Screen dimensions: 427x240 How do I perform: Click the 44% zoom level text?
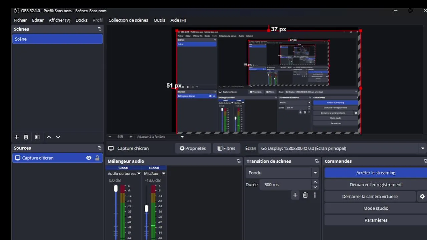[x=120, y=137]
